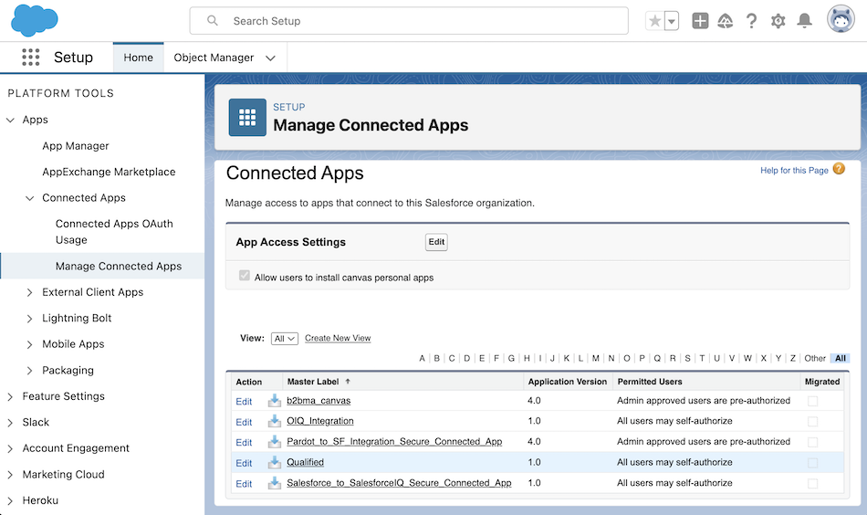Image resolution: width=867 pixels, height=515 pixels.
Task: Open the user profile avatar
Action: click(x=841, y=19)
